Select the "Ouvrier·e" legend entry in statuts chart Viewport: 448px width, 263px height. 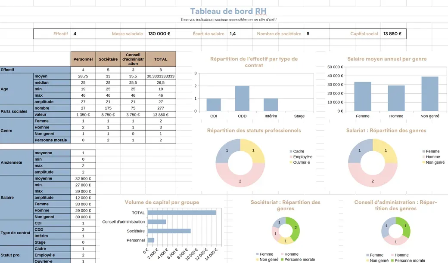tap(300, 162)
